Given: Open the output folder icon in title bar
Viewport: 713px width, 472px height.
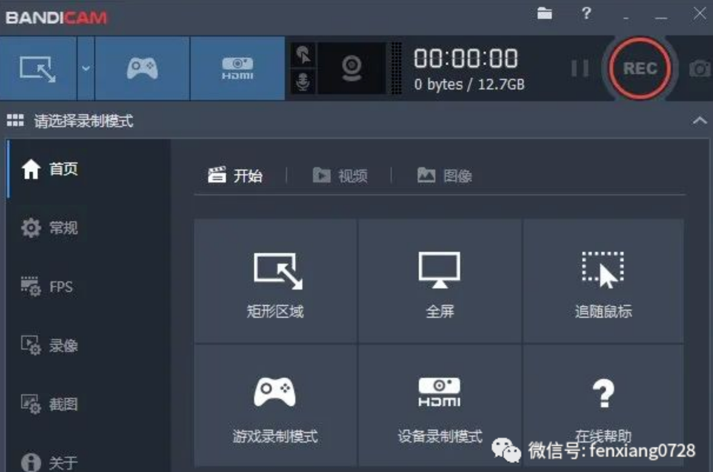Looking at the screenshot, I should 545,14.
